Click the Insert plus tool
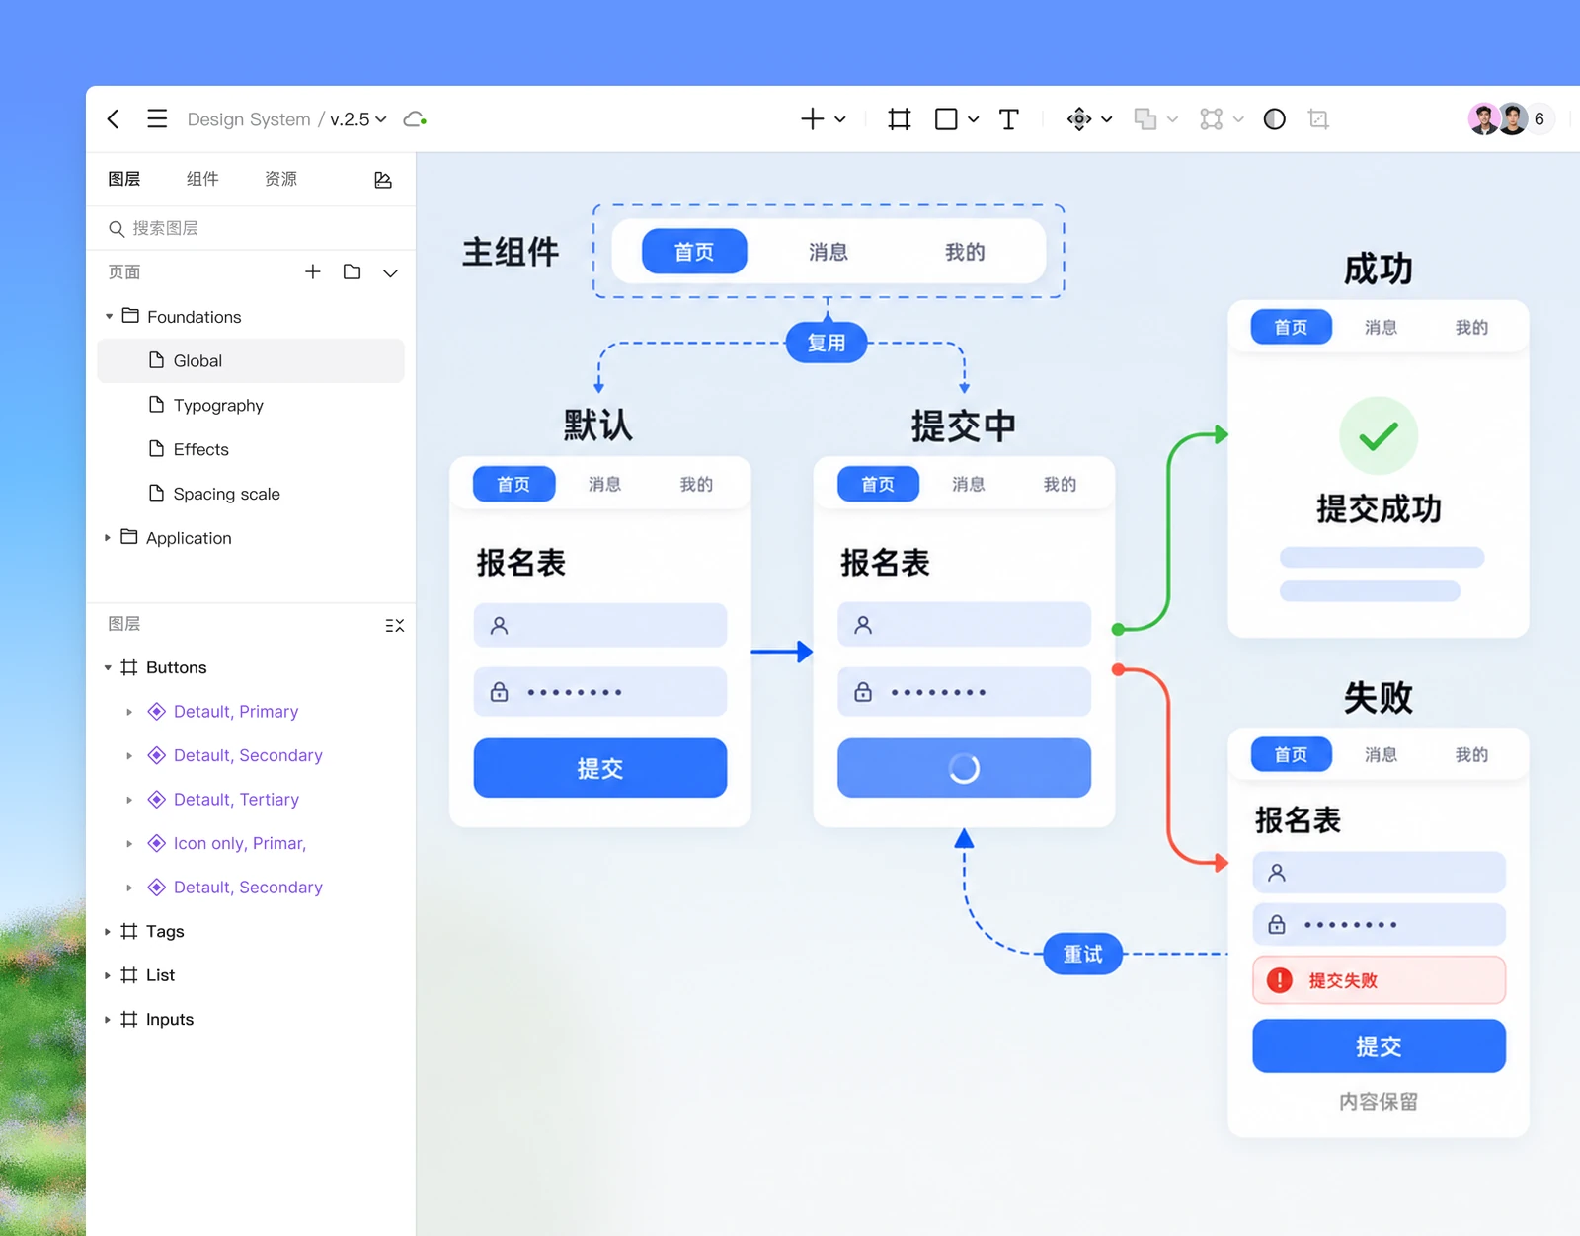1580x1236 pixels. [x=812, y=119]
